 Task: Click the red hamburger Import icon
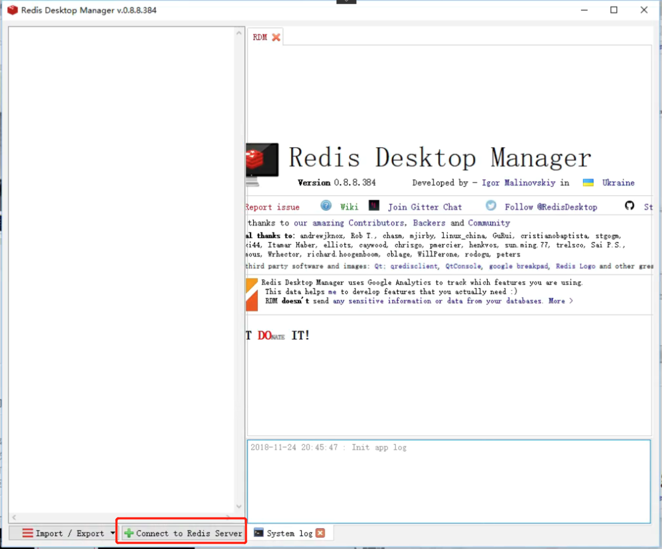28,533
